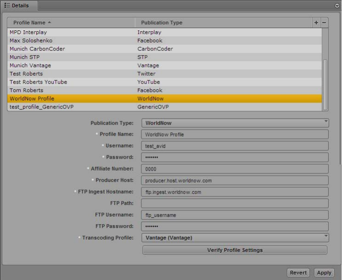Select the Munich CarbonCoder profile
The width and height of the screenshot is (342, 280).
[164, 49]
